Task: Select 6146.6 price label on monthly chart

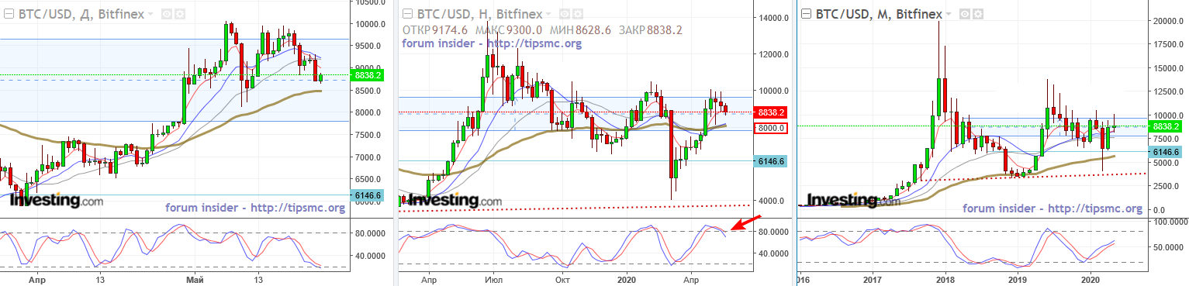Action: click(1166, 153)
